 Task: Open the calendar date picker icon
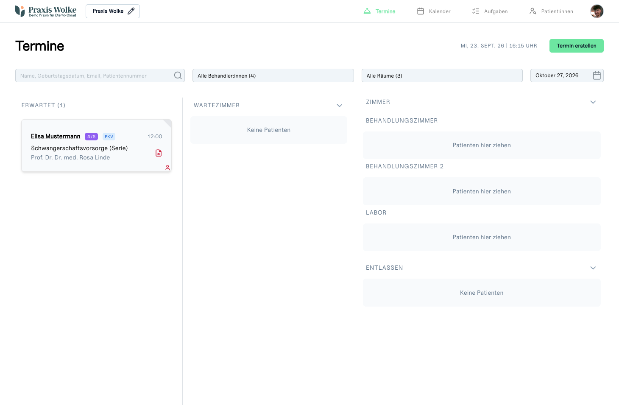click(597, 75)
